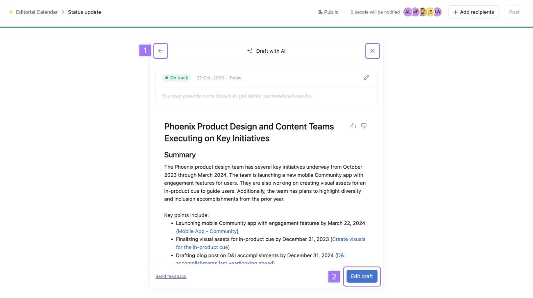Click the AL recipient avatar

pos(407,12)
